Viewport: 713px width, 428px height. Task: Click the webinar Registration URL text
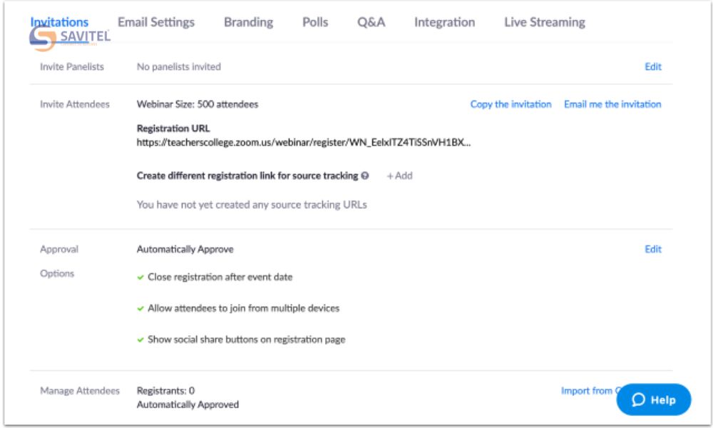coord(304,143)
